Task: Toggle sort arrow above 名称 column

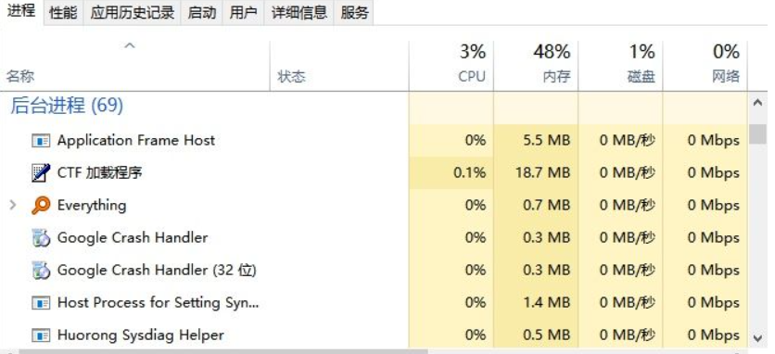Action: (130, 46)
